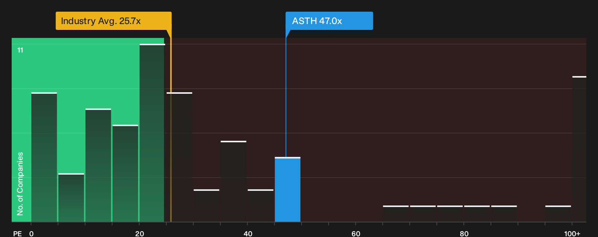Select the tallest bar at PE 20-25
Image resolution: width=598 pixels, height=237 pixels.
click(152, 133)
